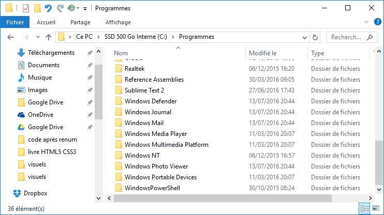Image resolution: width=384 pixels, height=215 pixels.
Task: Refresh the current folder view
Action: [315, 37]
